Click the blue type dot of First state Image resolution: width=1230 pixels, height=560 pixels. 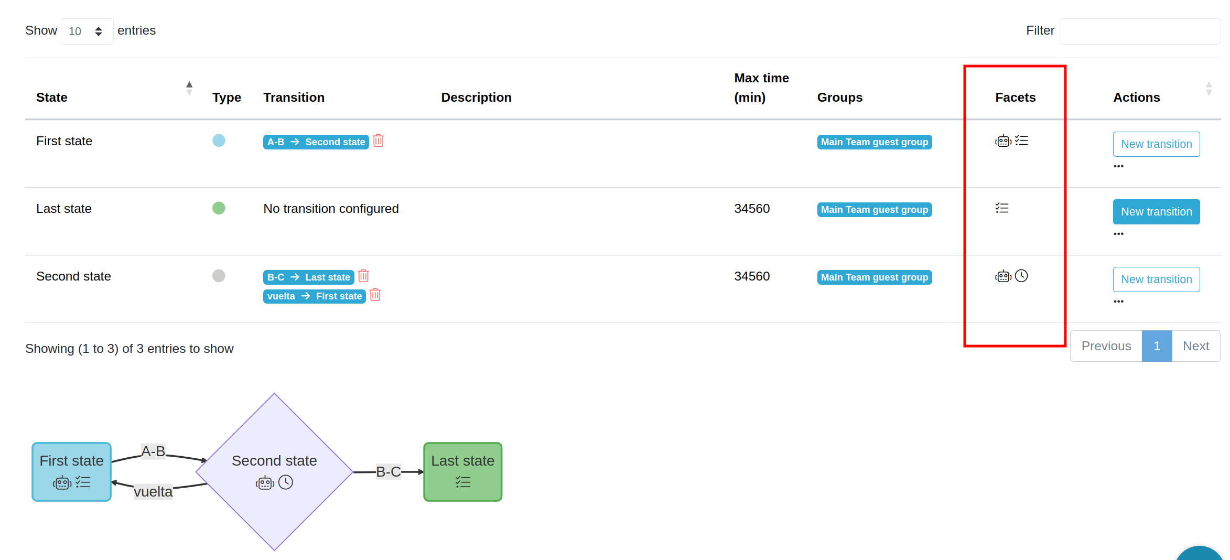coord(219,141)
